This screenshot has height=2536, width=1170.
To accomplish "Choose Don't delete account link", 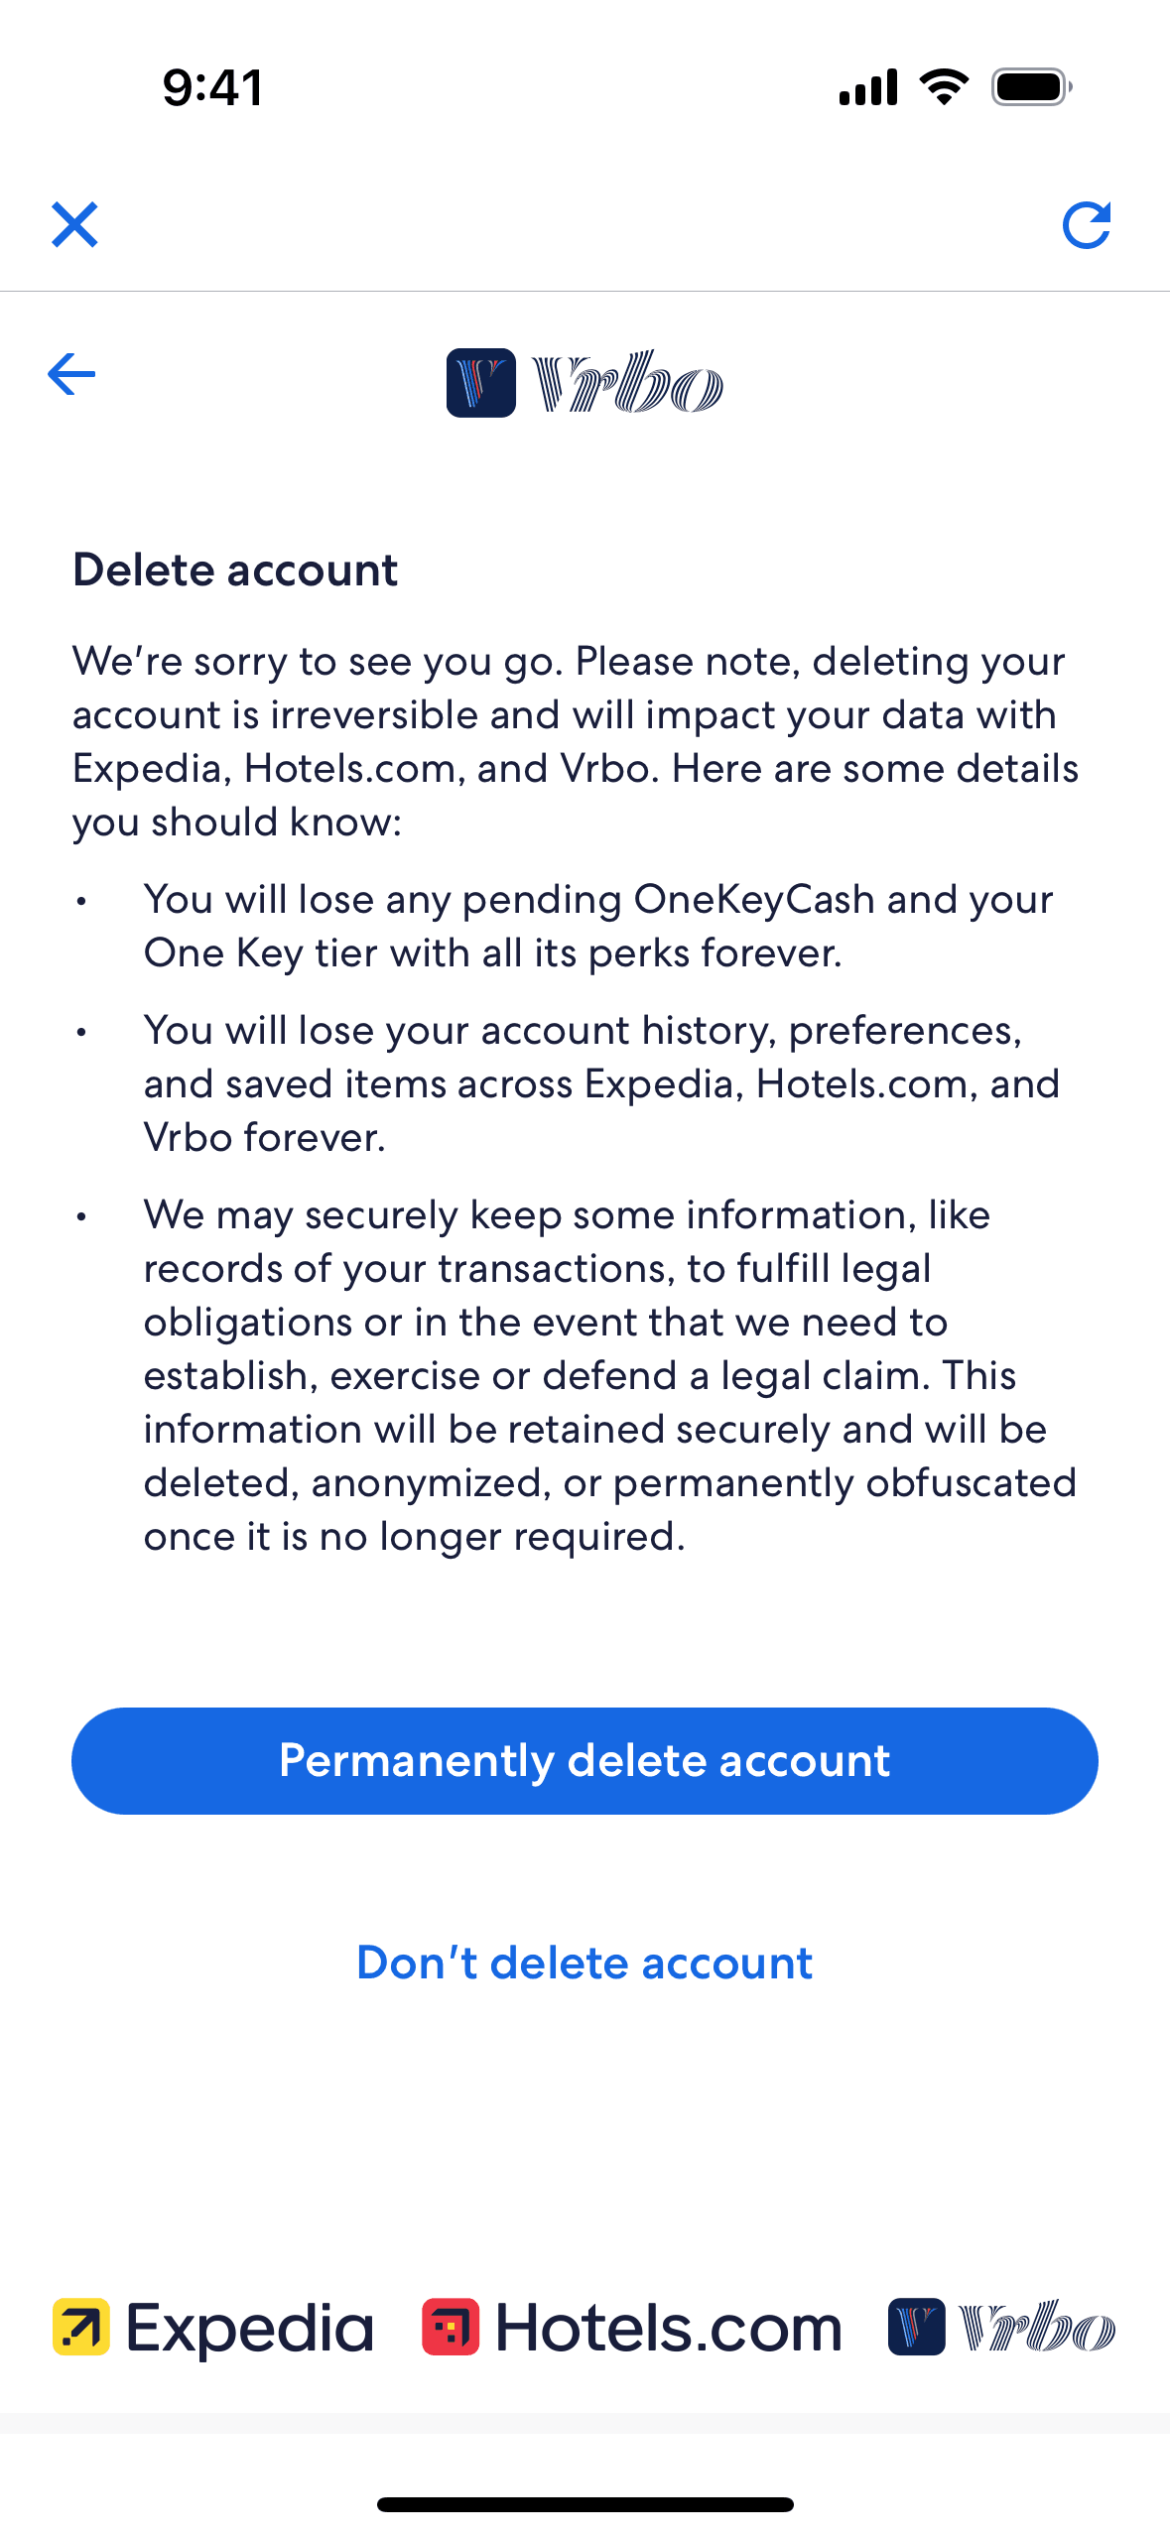I will [x=585, y=1963].
